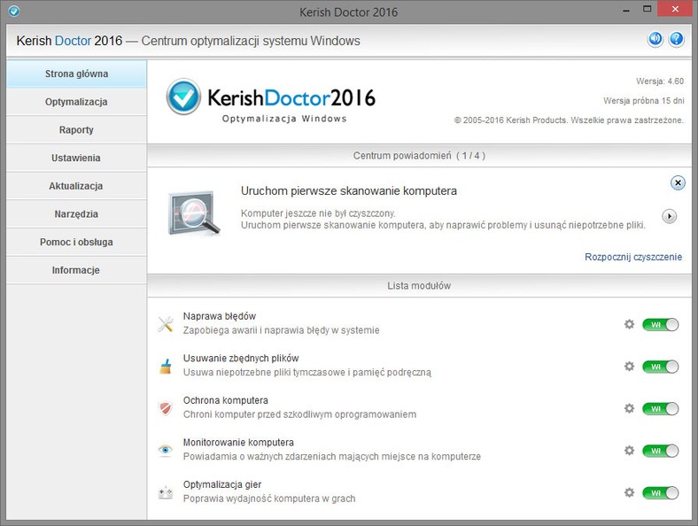Click Centrum powiadomień ( 1 / 4 ) header
Image resolution: width=698 pixels, height=526 pixels.
tap(419, 156)
